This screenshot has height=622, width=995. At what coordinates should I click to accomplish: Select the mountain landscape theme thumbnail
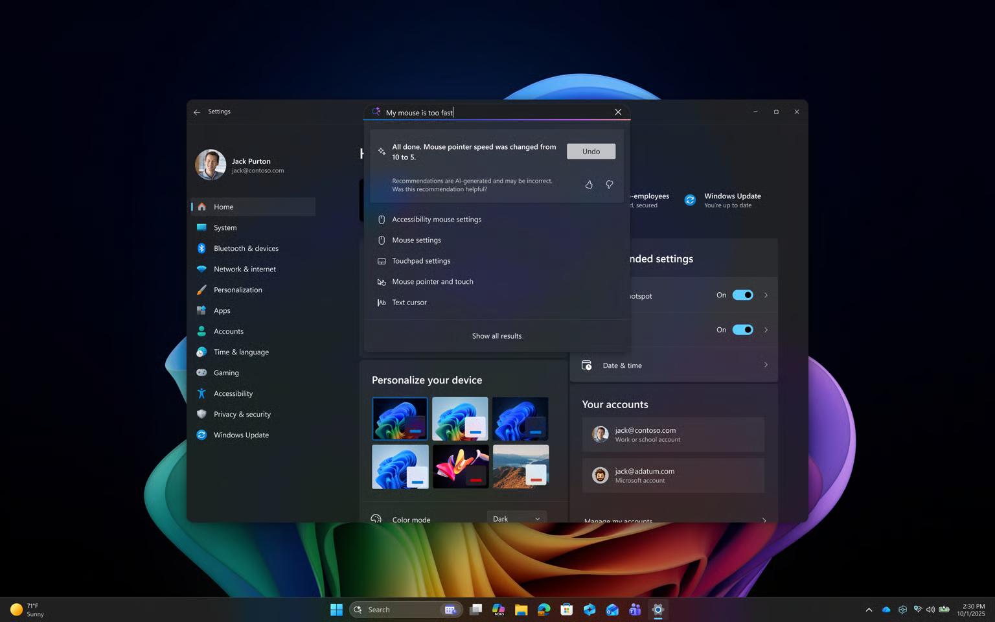click(x=520, y=466)
